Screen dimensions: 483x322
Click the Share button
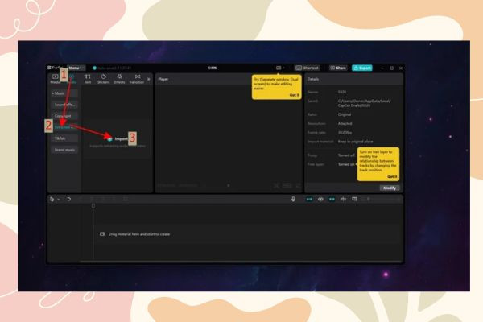(338, 68)
